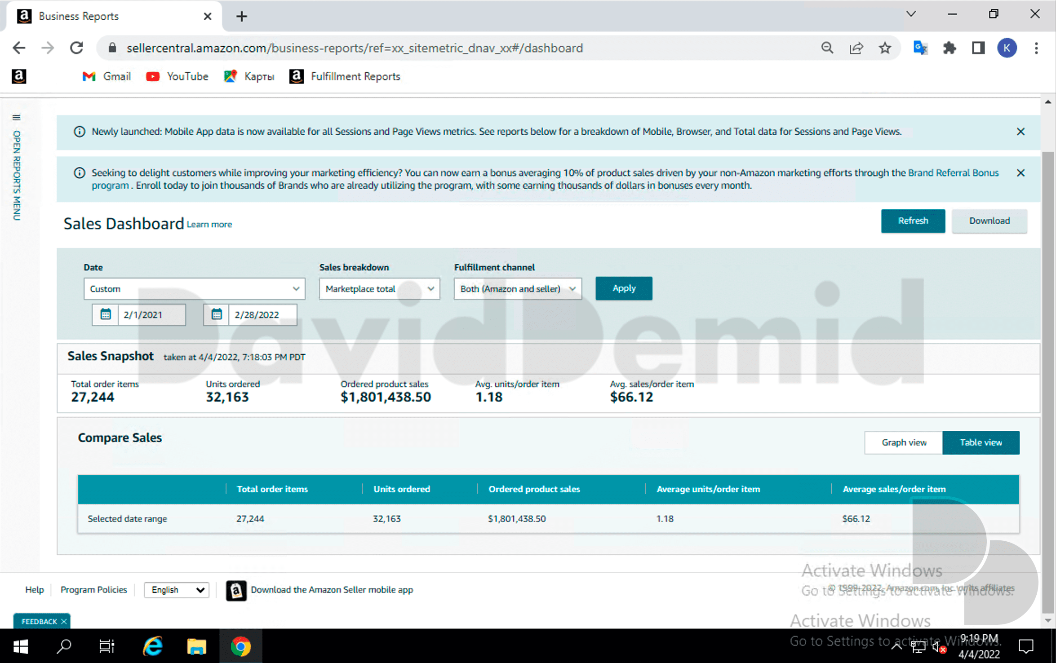Click the end date field 2/28/2022

tap(263, 314)
